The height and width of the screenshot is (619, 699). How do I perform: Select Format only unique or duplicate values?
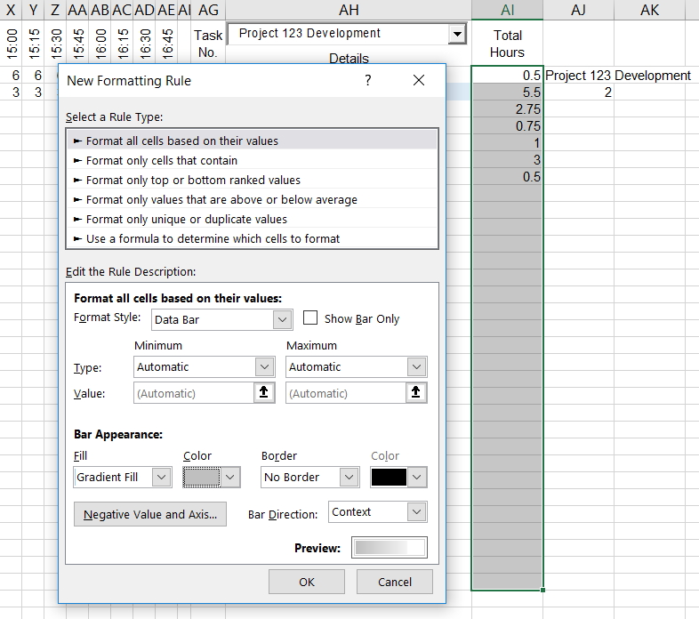point(253,220)
